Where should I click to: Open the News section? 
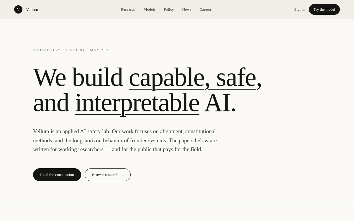[x=186, y=9]
